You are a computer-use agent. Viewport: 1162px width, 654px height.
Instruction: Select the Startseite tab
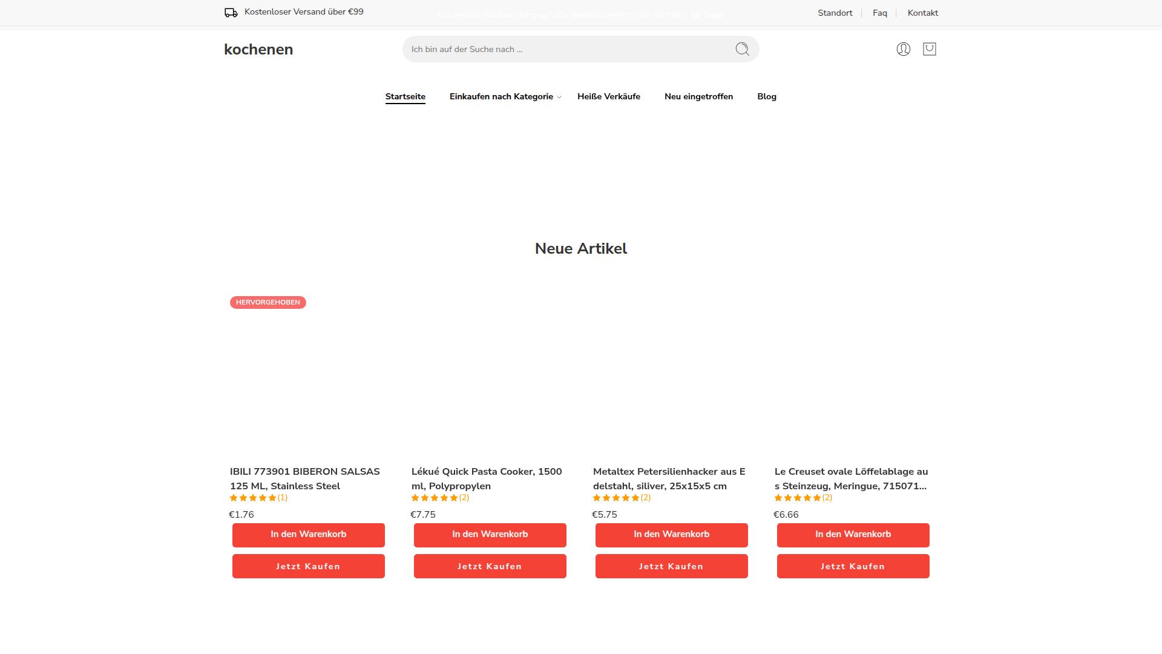point(405,97)
